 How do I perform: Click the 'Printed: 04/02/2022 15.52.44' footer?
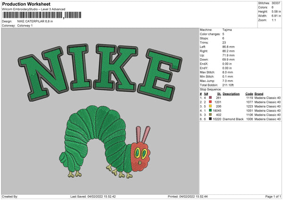click(188, 197)
